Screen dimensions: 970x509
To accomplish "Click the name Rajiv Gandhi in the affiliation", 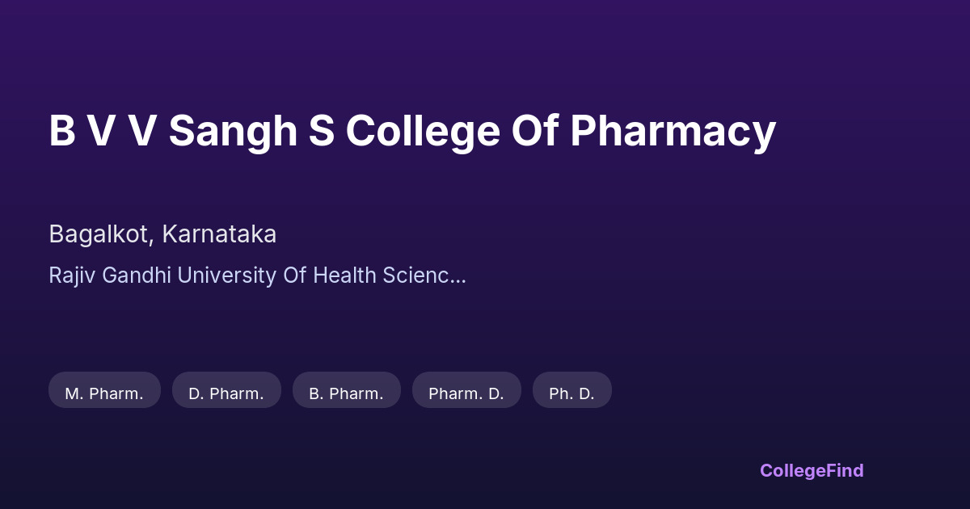I will [110, 276].
